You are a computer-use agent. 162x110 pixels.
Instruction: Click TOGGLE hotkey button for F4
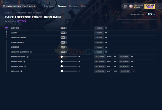click(x=99, y=42)
